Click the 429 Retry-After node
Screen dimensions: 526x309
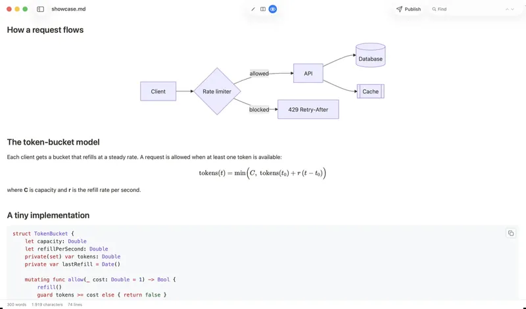[x=308, y=109]
